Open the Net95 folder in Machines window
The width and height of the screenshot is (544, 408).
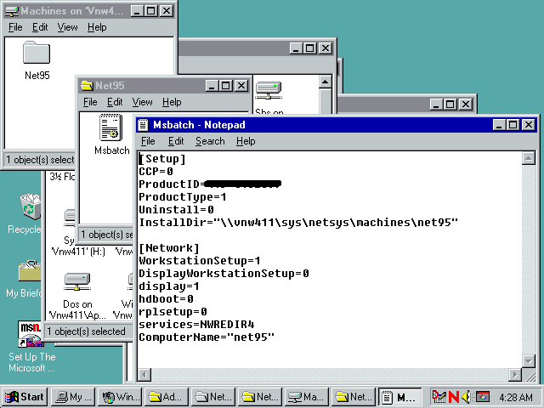coord(37,53)
